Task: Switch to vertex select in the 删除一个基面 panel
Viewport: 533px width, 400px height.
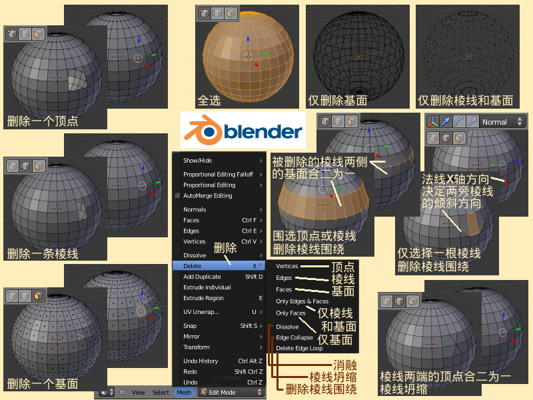Action: pyautogui.click(x=12, y=296)
